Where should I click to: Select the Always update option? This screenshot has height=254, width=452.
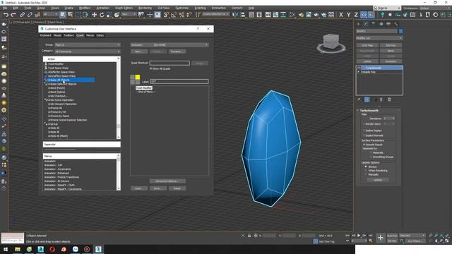366,167
